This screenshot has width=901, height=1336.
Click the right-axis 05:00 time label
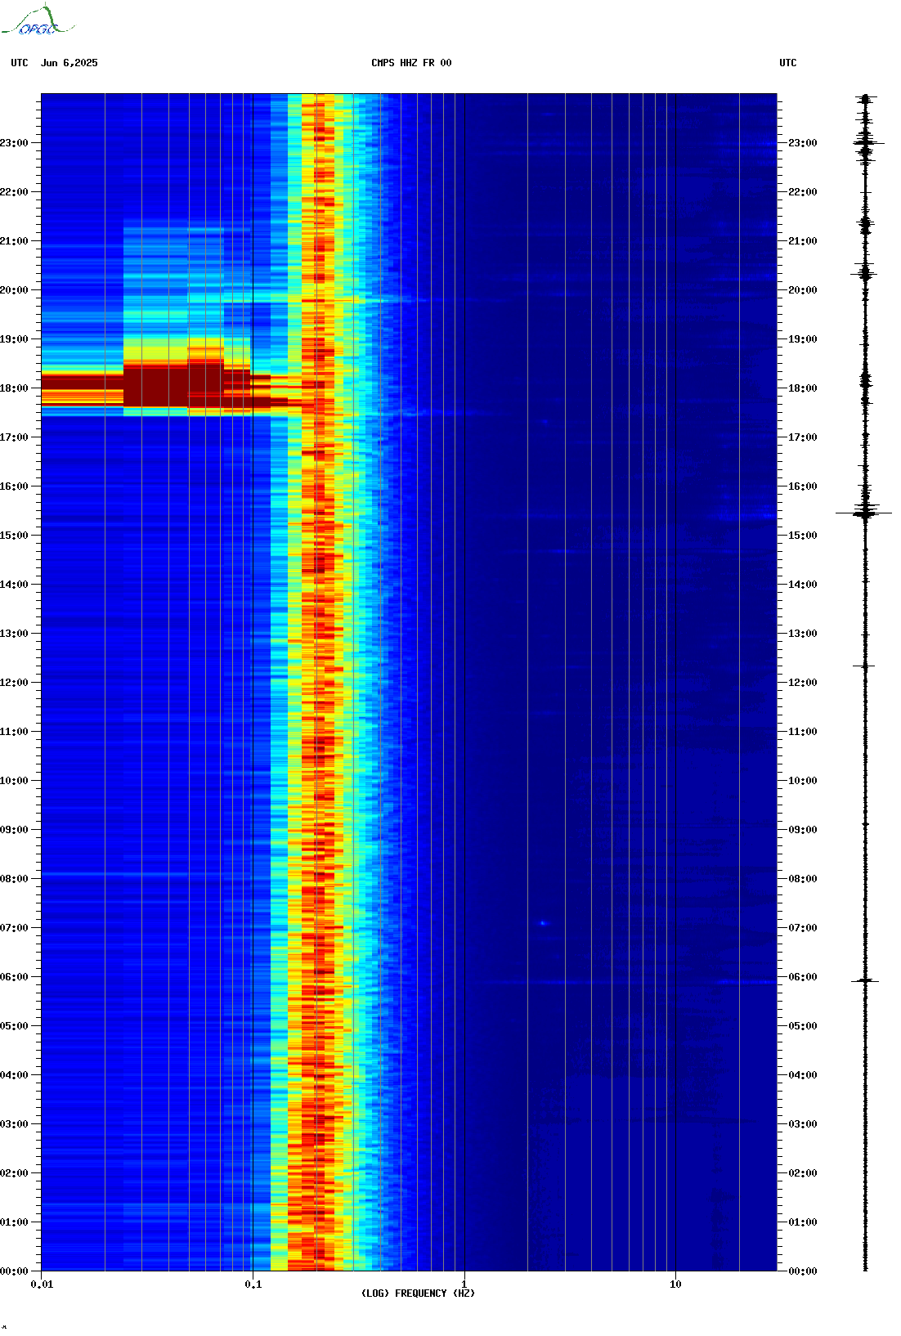[x=803, y=1026]
